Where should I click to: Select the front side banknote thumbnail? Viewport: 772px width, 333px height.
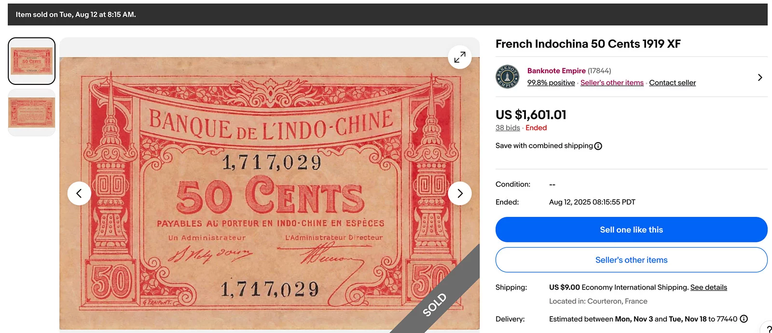click(32, 61)
